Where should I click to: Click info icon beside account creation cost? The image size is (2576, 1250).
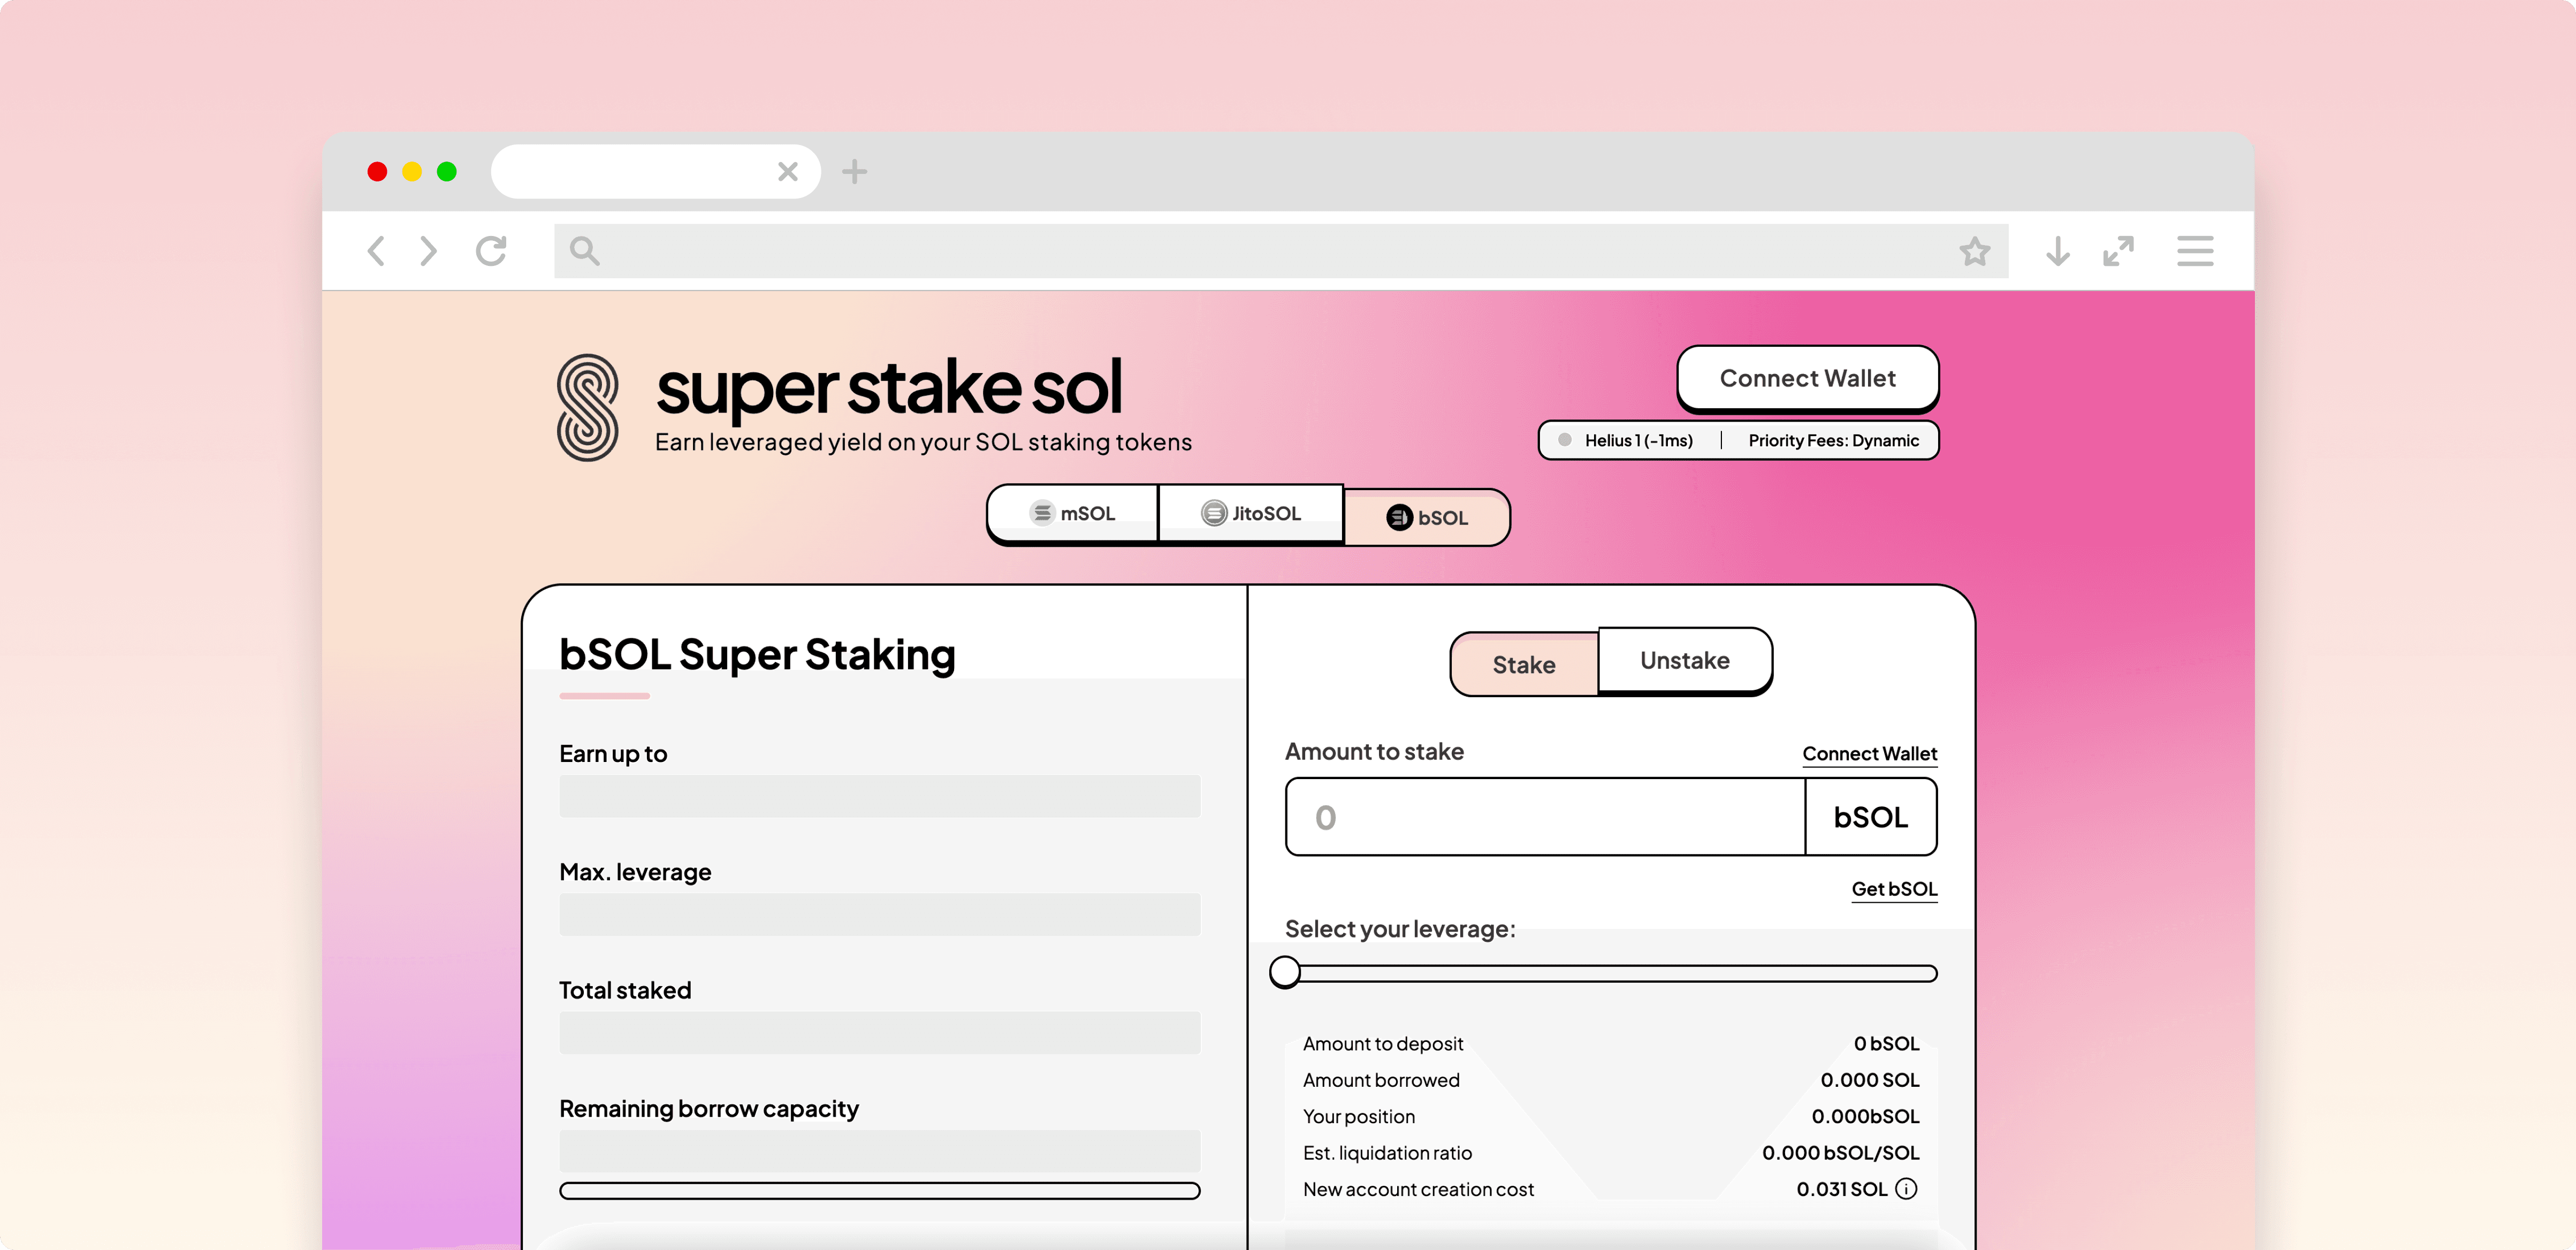coord(1906,1189)
